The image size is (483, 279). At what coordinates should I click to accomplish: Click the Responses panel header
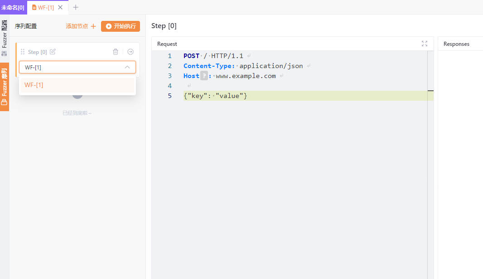pos(456,44)
